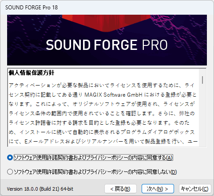214x196 pixels.
Task: Click policy line starting ライセンス条件の範囲内
Action: pos(102,113)
